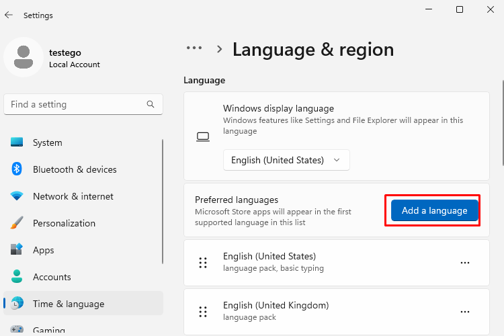
Task: Click the search magnifier icon
Action: pyautogui.click(x=151, y=104)
